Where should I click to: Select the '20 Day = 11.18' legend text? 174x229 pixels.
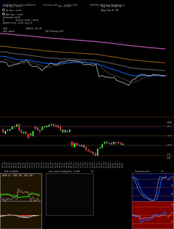pos(14,6)
